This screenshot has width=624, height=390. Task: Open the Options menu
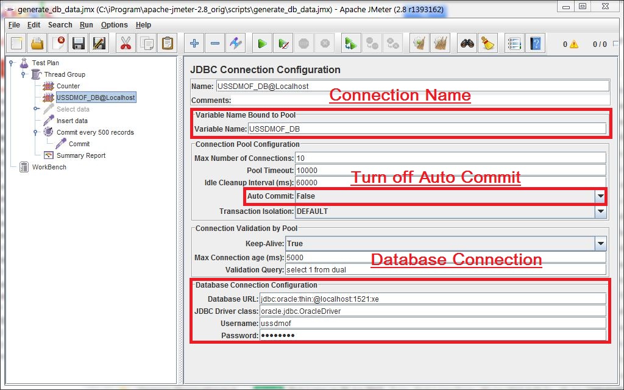click(114, 24)
